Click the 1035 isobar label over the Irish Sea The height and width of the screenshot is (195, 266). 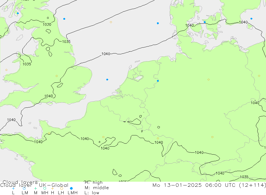27,64
